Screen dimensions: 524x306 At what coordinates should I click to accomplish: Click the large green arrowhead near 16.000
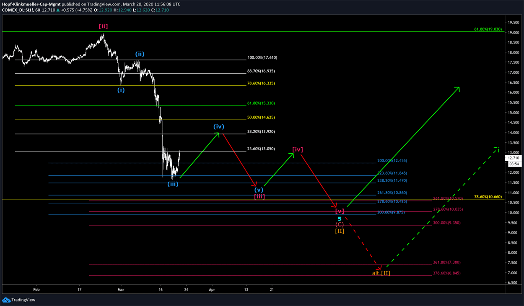(458, 88)
